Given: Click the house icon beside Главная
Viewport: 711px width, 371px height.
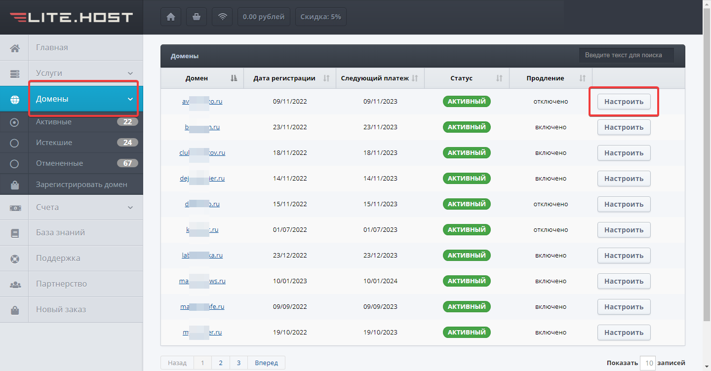Looking at the screenshot, I should point(15,48).
